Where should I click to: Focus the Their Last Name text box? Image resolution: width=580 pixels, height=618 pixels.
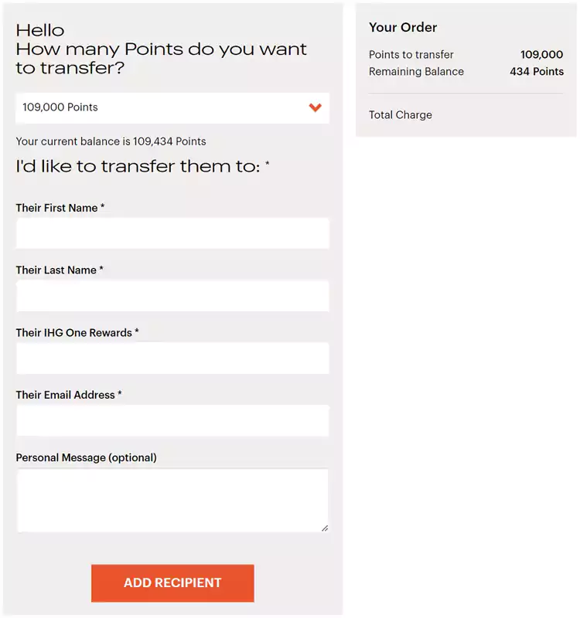pyautogui.click(x=172, y=296)
